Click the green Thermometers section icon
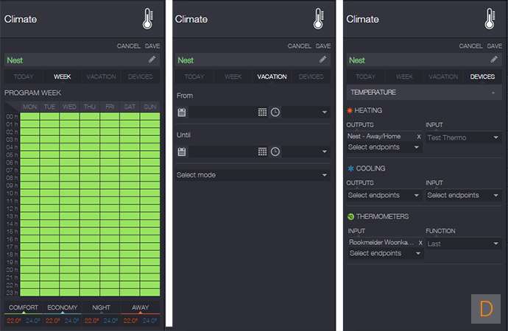This screenshot has height=331, width=508. [350, 216]
